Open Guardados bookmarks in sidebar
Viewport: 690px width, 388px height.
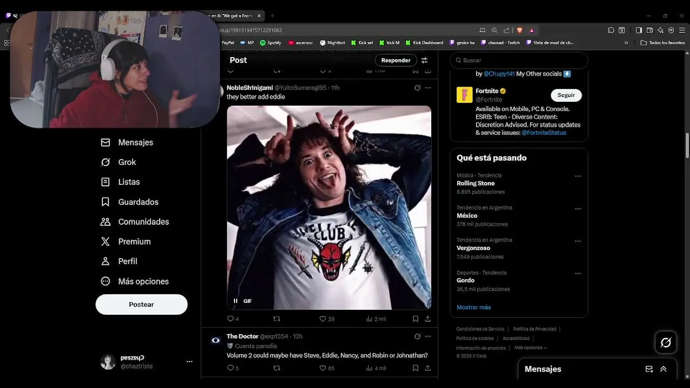click(130, 202)
